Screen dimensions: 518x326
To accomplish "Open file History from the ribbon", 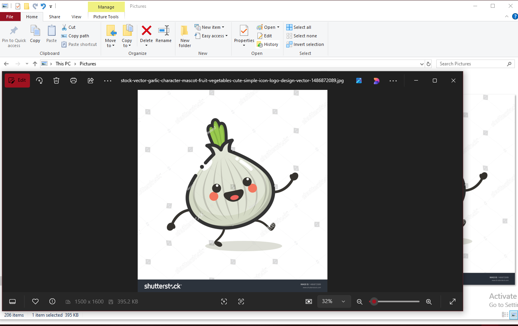I will 268,44.
